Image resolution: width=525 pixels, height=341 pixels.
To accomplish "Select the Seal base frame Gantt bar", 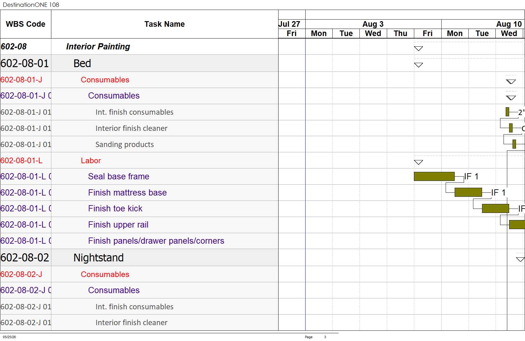I will click(434, 176).
